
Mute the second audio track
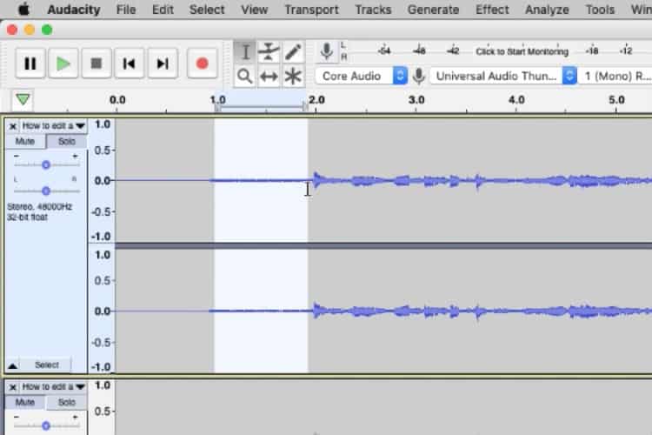pyautogui.click(x=25, y=402)
